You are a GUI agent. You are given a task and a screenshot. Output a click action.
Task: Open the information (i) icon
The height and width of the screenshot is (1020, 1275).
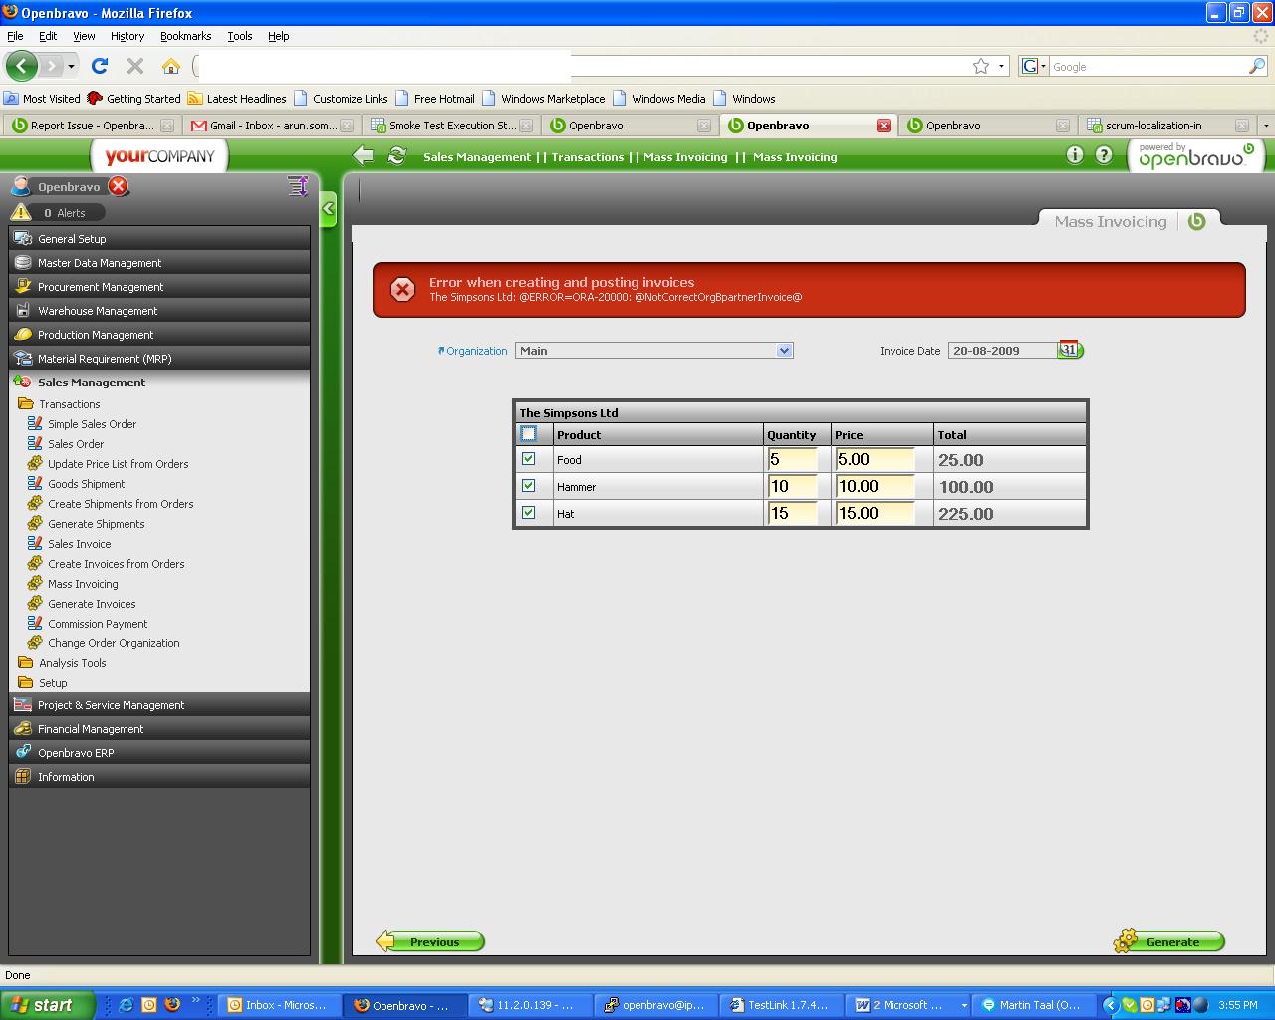coord(1074,155)
